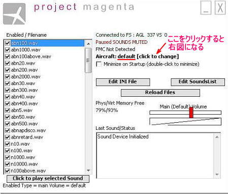Close window with the X icon
228x194 pixels.
tap(220, 8)
